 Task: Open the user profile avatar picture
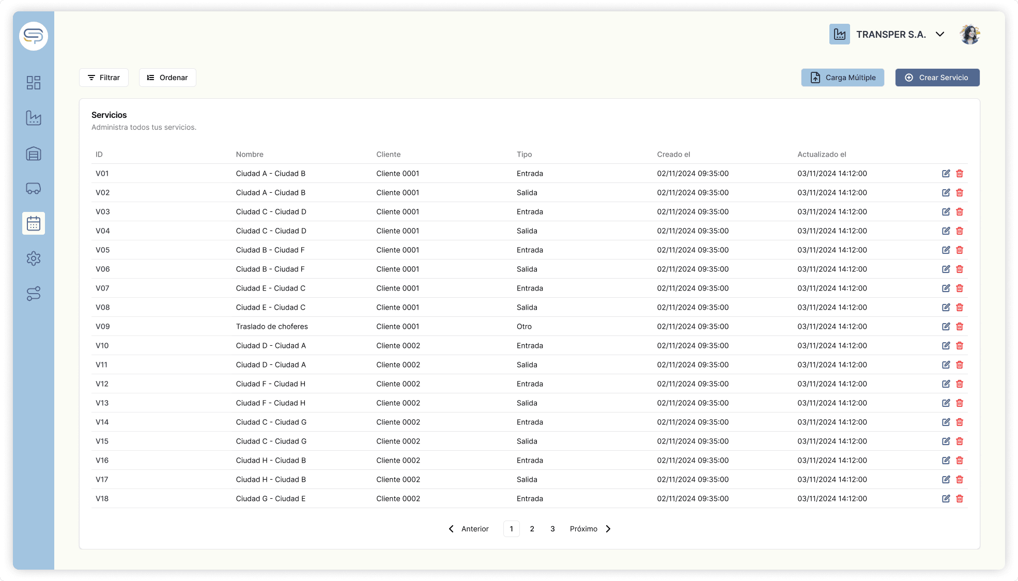(x=970, y=34)
